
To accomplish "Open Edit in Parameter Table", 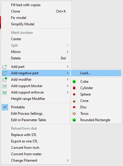I will (28, 120).
